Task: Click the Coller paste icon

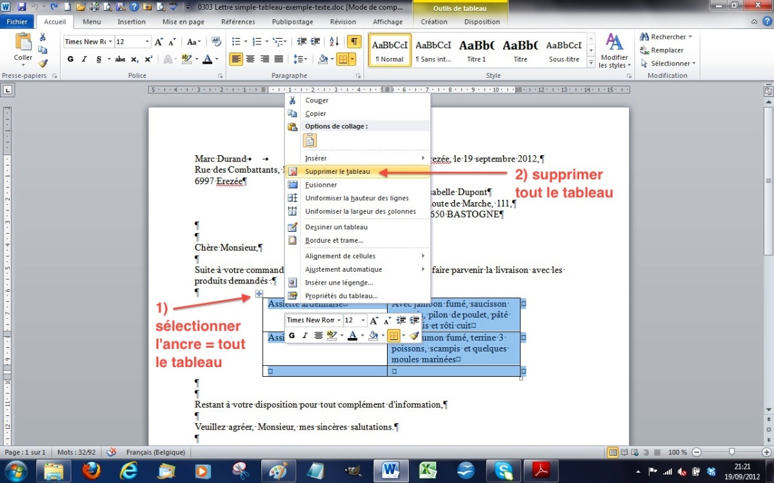Action: (23, 43)
